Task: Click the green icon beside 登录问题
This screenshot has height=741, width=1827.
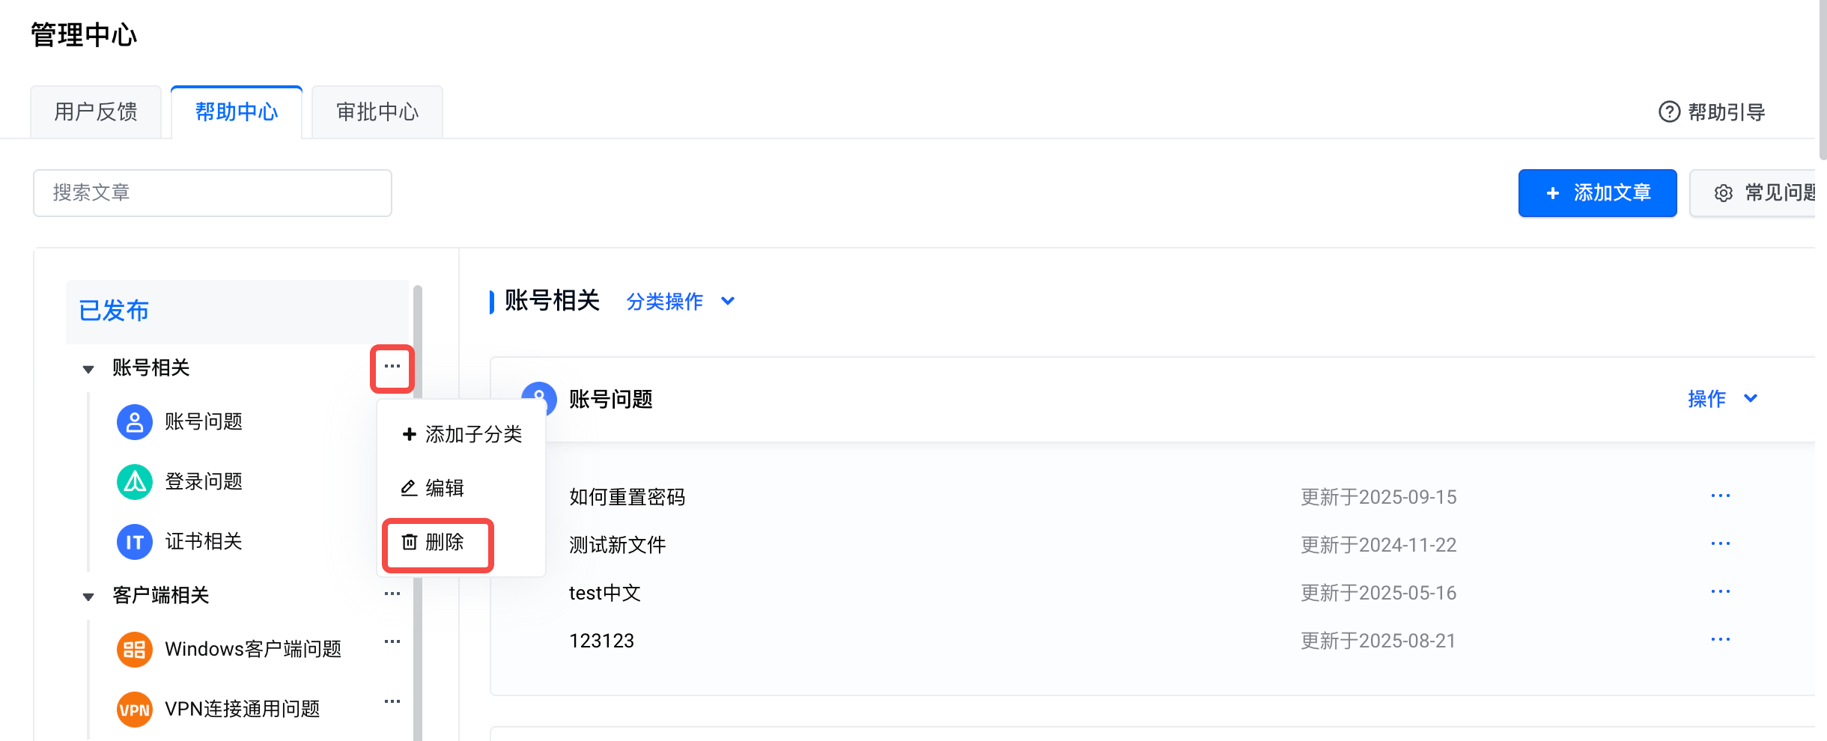Action: pyautogui.click(x=135, y=482)
